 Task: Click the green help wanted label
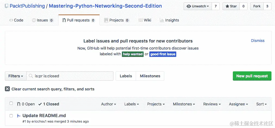click(x=133, y=54)
